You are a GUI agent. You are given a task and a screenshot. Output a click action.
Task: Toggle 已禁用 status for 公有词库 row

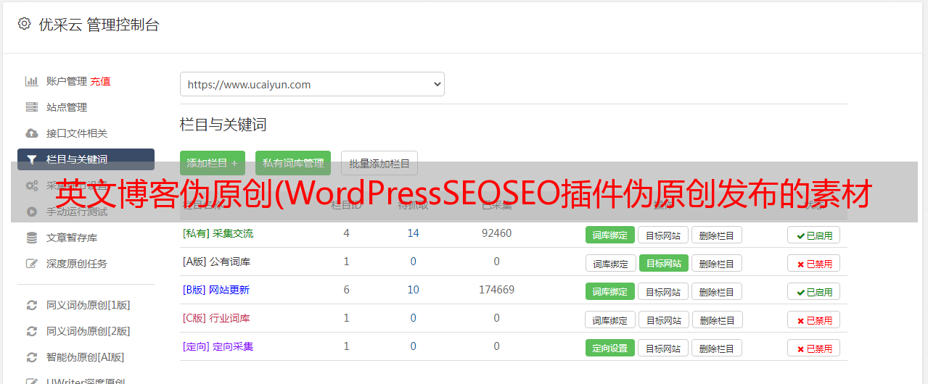[813, 264]
